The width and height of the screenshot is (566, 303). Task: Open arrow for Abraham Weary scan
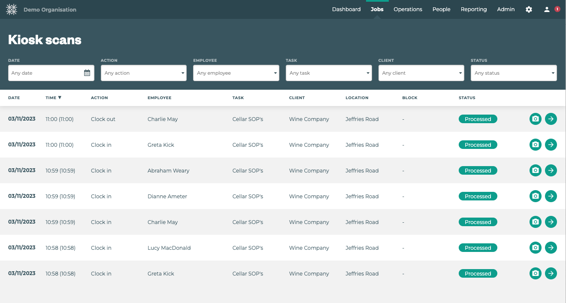click(551, 171)
